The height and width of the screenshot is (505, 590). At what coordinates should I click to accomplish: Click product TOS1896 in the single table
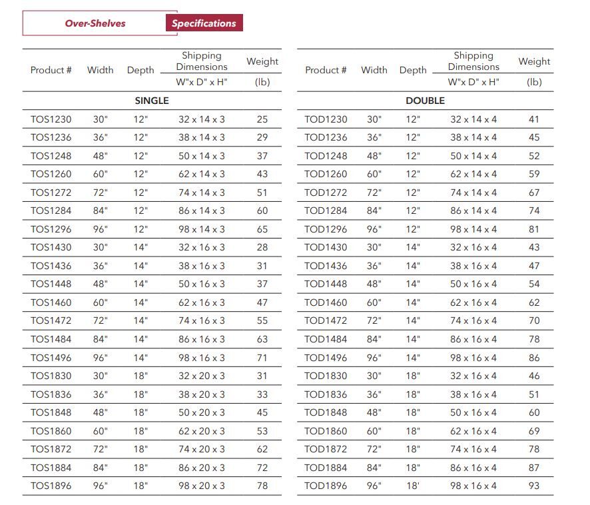tap(51, 486)
